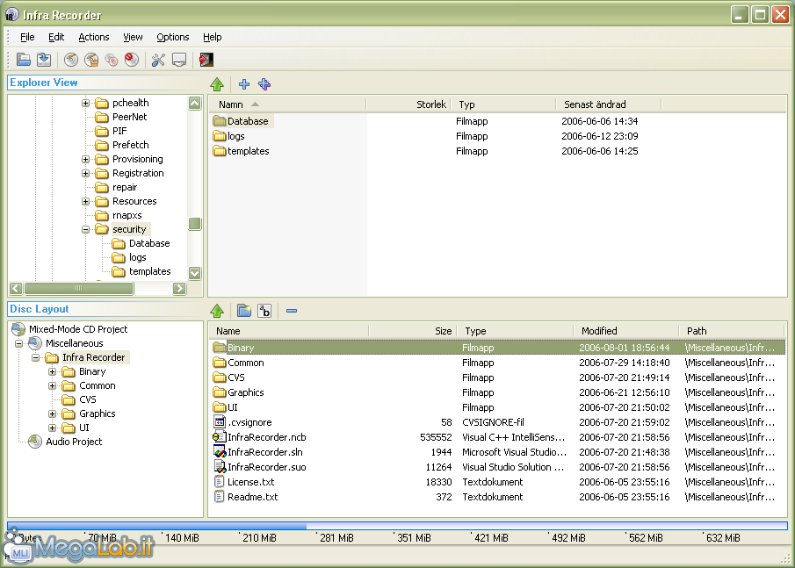This screenshot has width=795, height=568.
Task: Select the InfraRecorder.ncb file row
Action: [498, 437]
